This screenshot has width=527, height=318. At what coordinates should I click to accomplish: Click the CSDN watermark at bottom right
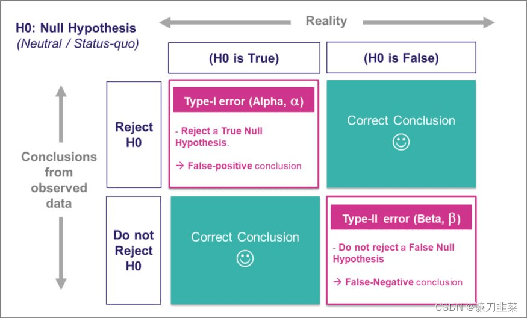click(476, 307)
